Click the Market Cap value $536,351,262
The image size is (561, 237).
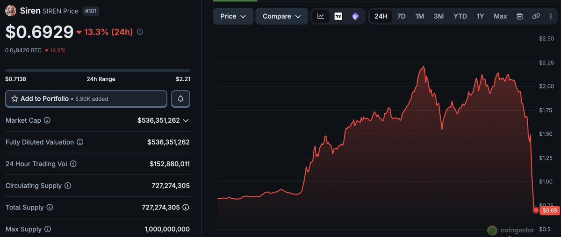tap(158, 120)
